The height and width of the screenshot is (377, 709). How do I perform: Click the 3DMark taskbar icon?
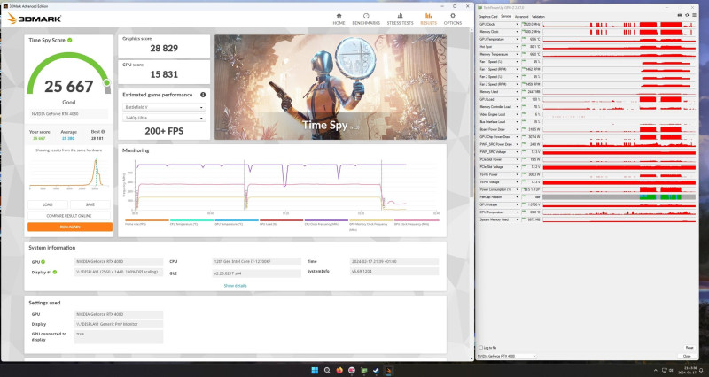coord(388,371)
